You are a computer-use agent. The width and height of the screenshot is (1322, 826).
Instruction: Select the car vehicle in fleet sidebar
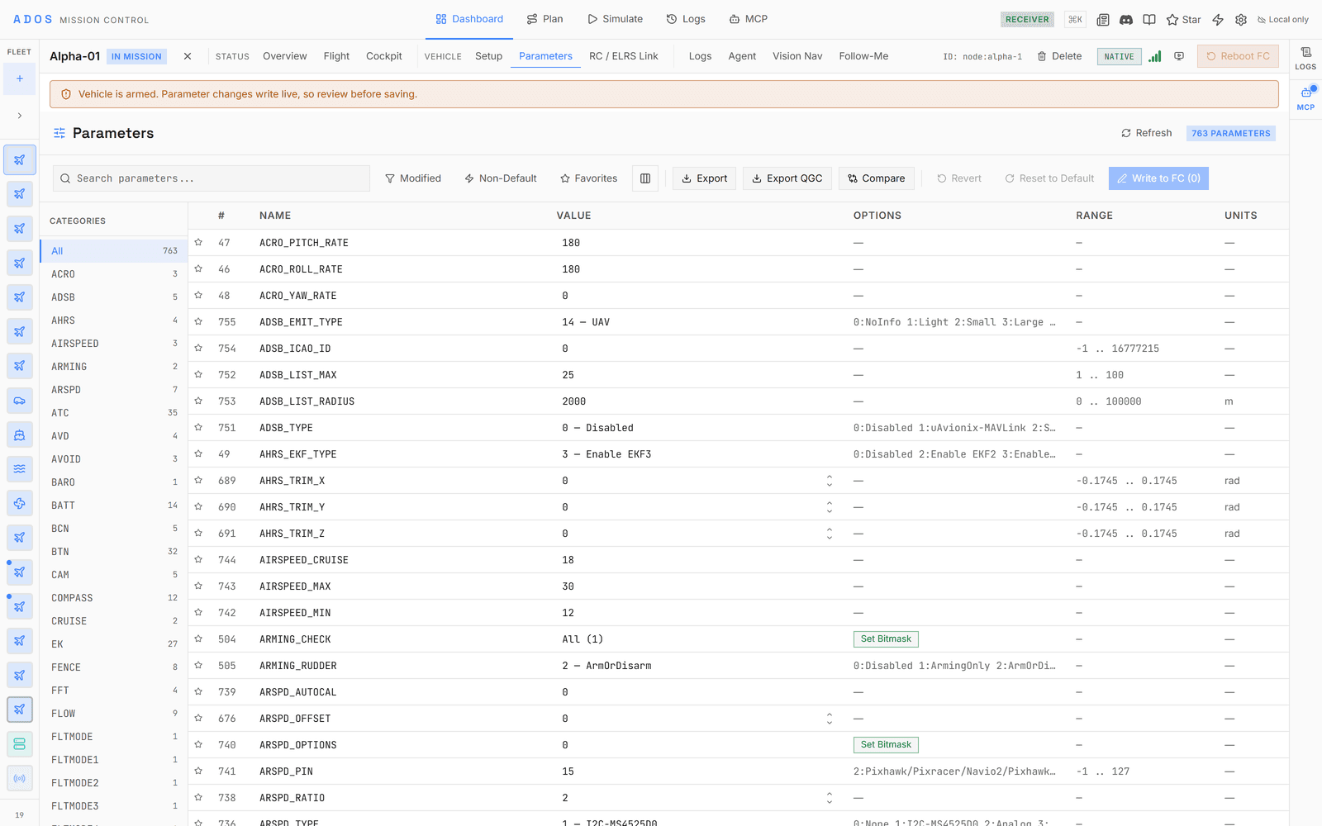(x=20, y=401)
